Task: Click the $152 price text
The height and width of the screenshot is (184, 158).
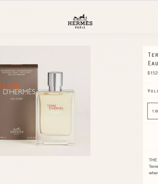Action: [153, 73]
